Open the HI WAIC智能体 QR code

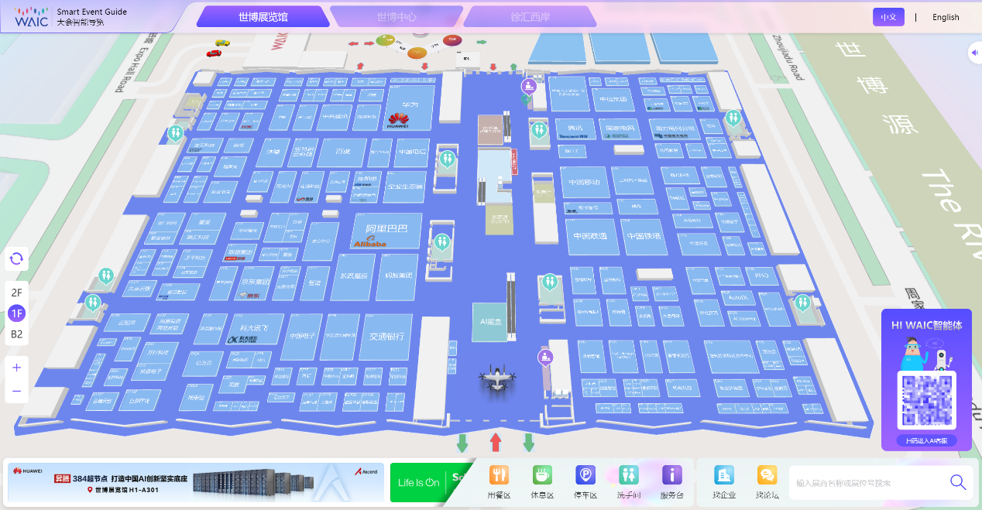click(x=927, y=400)
